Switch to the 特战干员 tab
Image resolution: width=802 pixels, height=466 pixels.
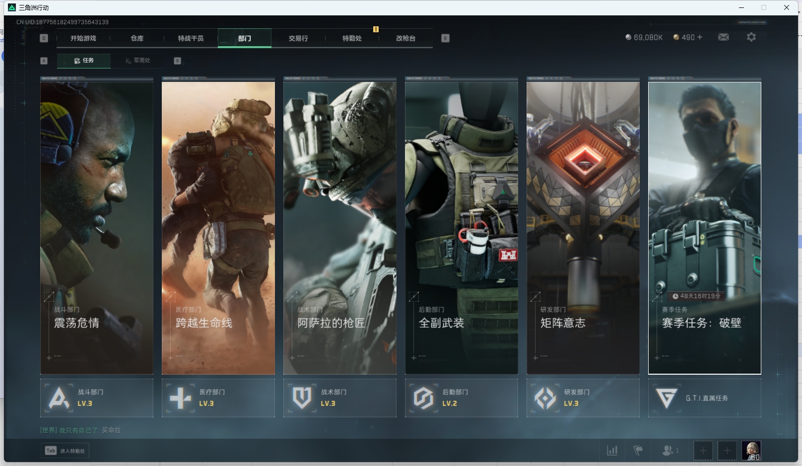tap(191, 38)
